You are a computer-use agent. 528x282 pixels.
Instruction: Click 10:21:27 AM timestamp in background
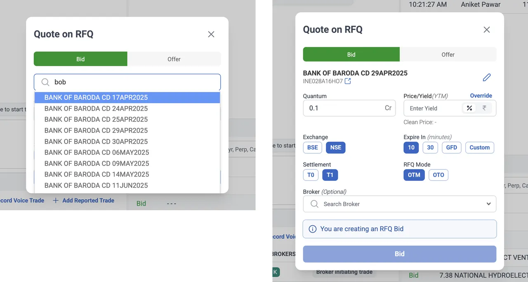tap(428, 5)
